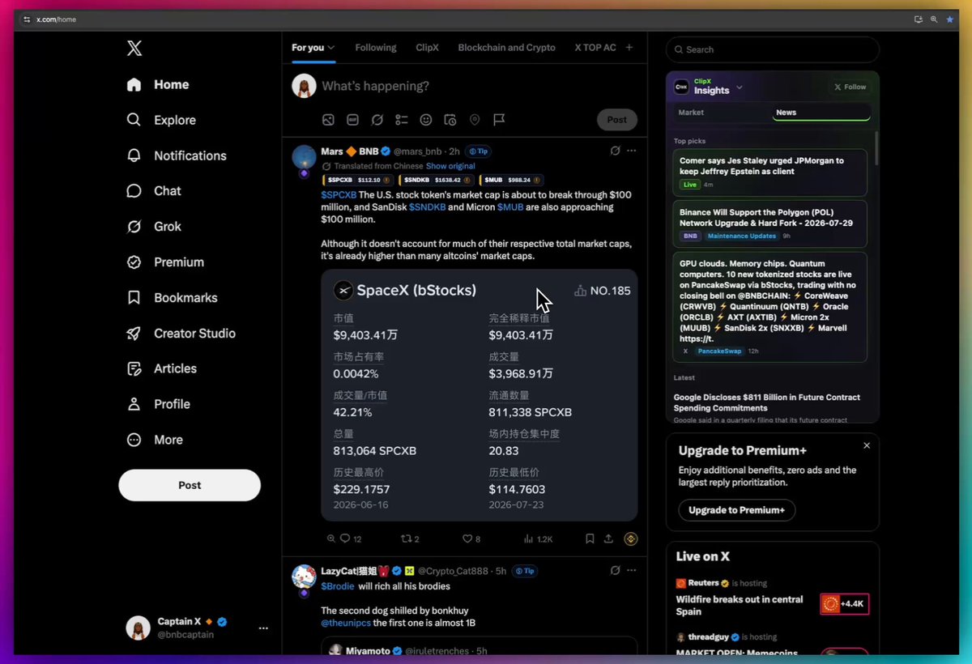The height and width of the screenshot is (664, 972).
Task: Click the gold Binance icon under post
Action: [x=630, y=538]
